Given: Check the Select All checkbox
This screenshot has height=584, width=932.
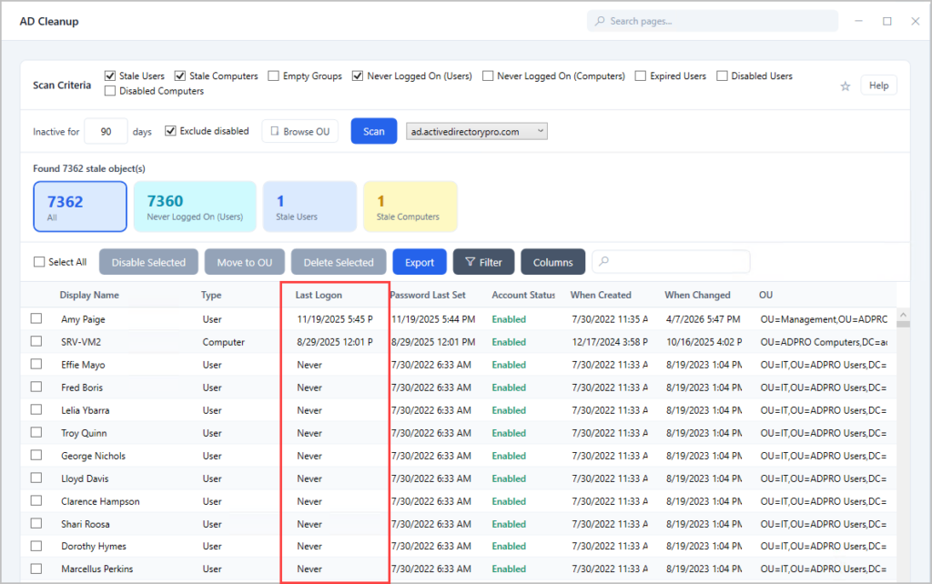Looking at the screenshot, I should 39,261.
